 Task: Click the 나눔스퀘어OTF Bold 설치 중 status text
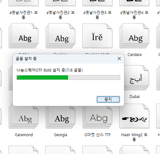point(50,70)
